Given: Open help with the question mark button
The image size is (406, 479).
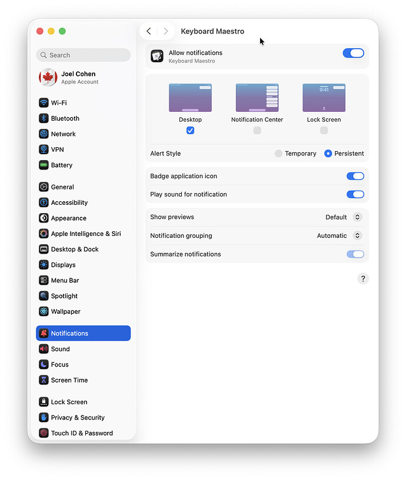Looking at the screenshot, I should click(363, 278).
